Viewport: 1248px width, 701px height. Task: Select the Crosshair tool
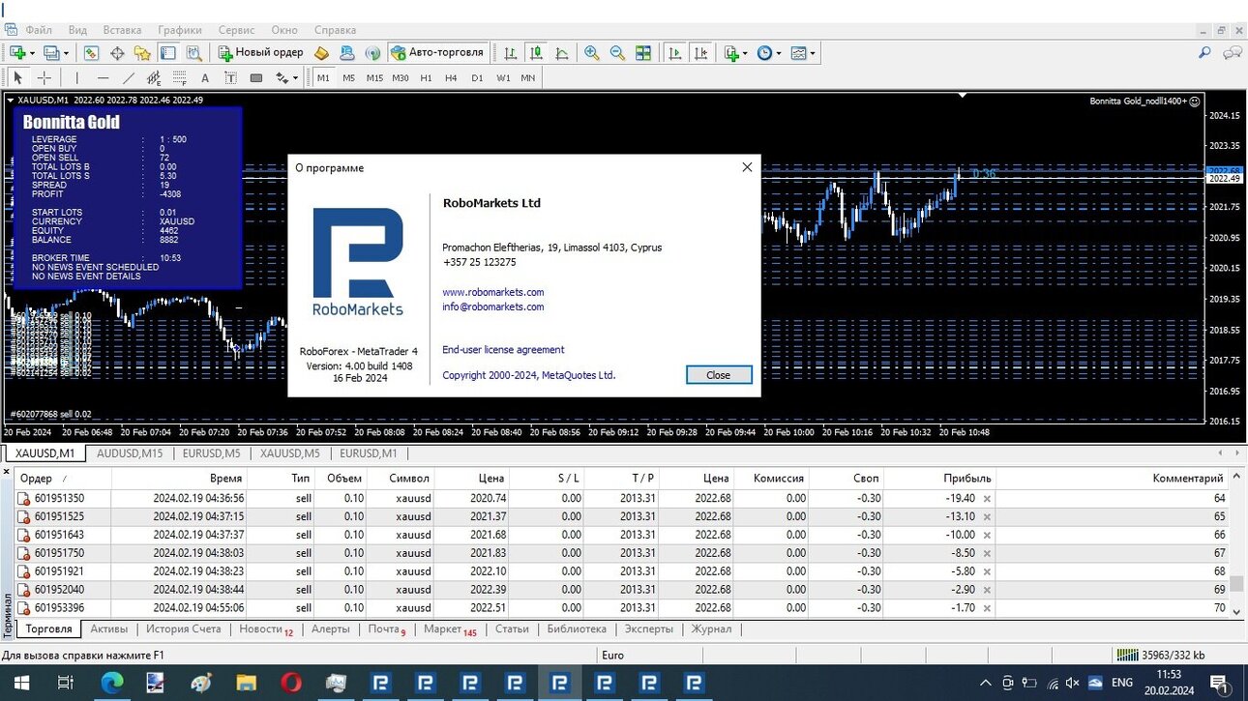(x=45, y=77)
